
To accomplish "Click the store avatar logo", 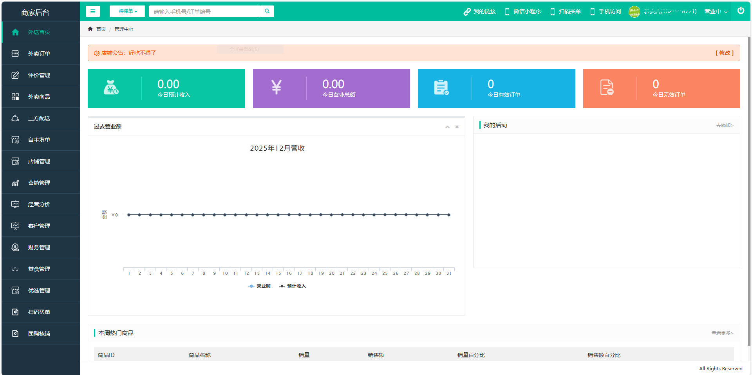I will [x=634, y=12].
